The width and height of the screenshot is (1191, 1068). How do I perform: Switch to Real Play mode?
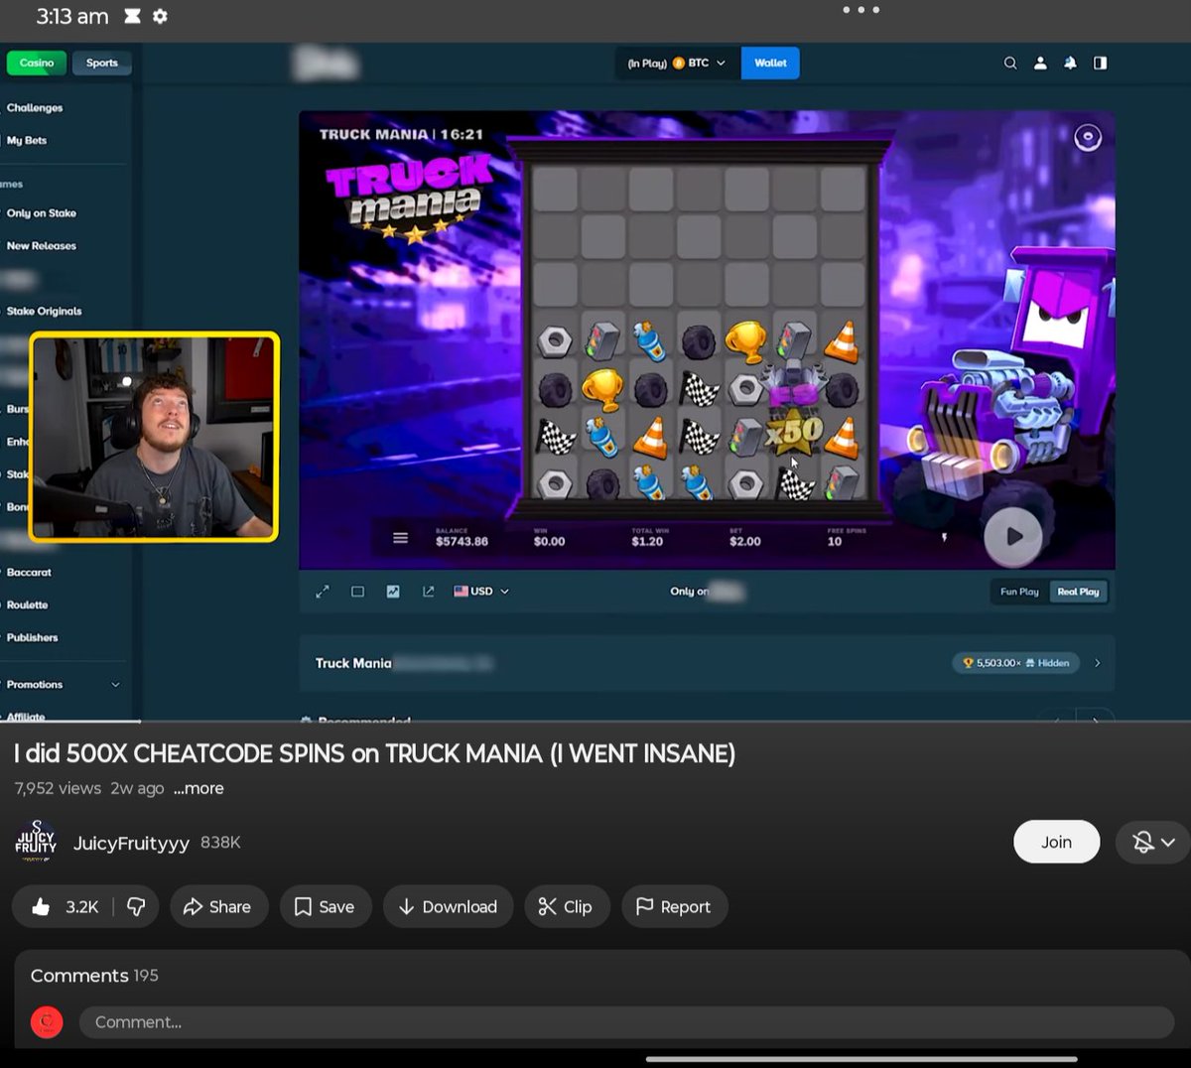1078,592
